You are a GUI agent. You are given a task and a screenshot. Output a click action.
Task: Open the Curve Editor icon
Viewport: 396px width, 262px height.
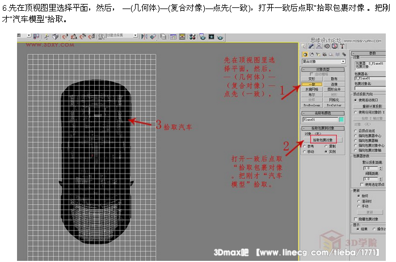173,37
